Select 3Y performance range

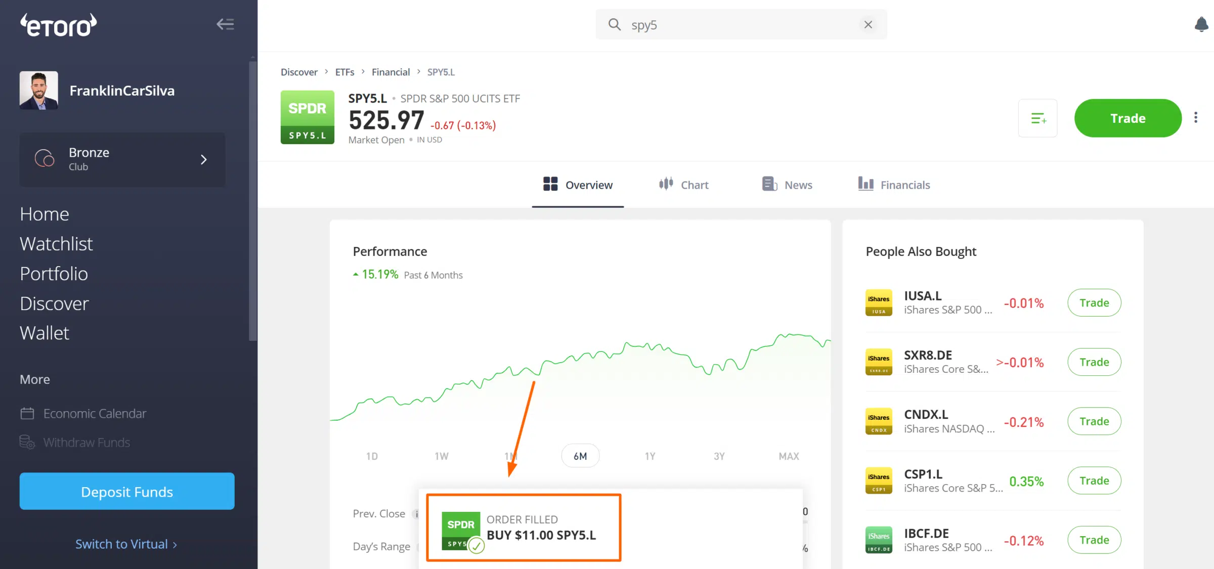pyautogui.click(x=719, y=456)
